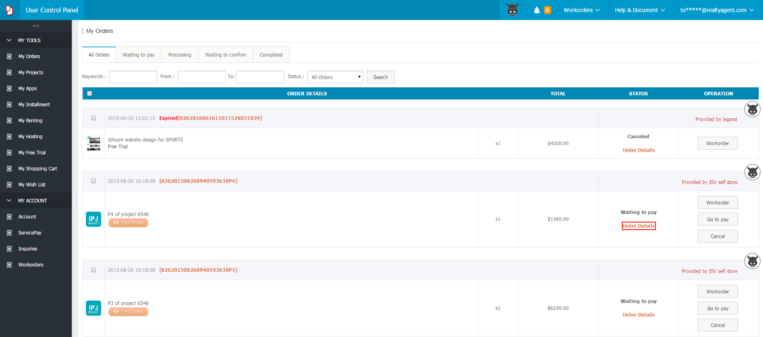Click the Inquiries sidebar icon

tap(9, 249)
